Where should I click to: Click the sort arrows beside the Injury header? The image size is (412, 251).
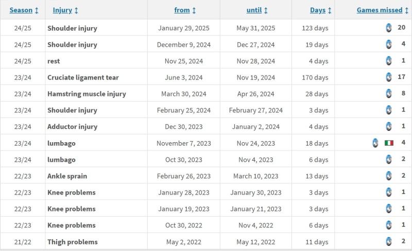pos(76,10)
